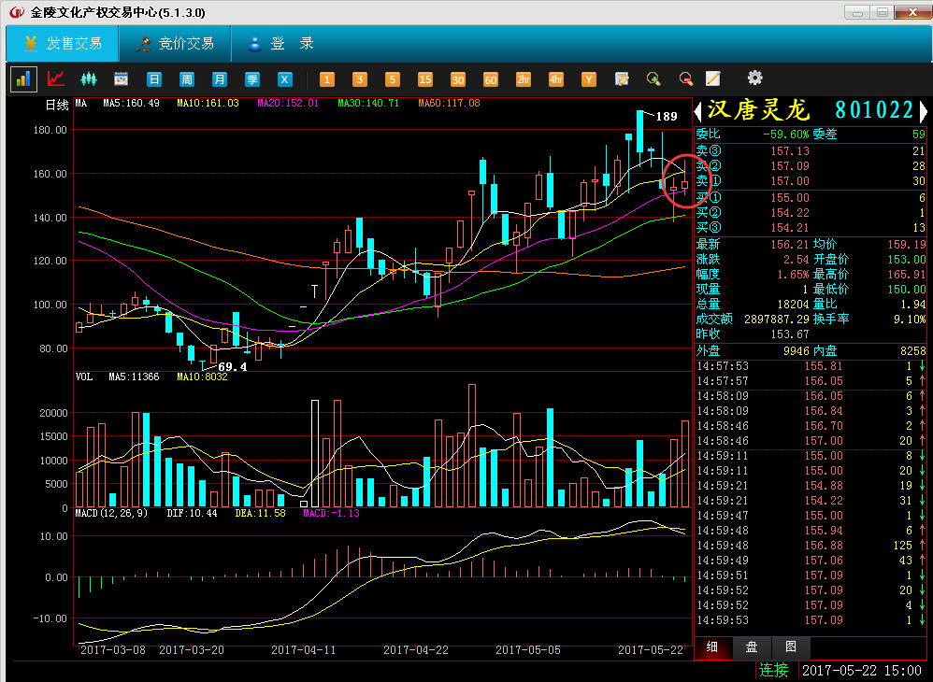Go to next stock with right arrow
Screen dimensions: 933x682
924,111
